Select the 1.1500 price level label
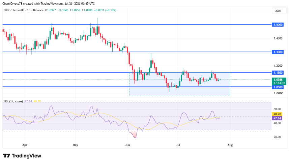 pos(278,73)
